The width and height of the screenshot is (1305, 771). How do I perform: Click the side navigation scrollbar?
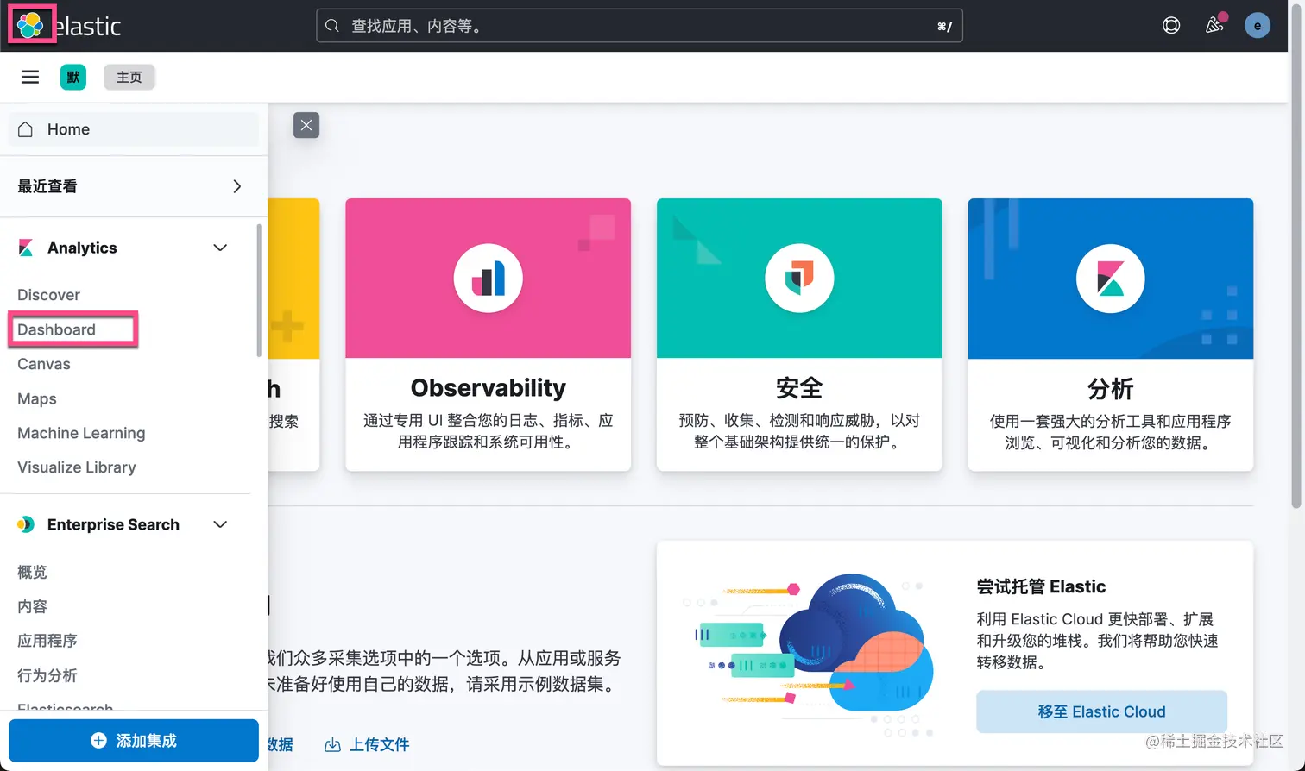pyautogui.click(x=259, y=291)
